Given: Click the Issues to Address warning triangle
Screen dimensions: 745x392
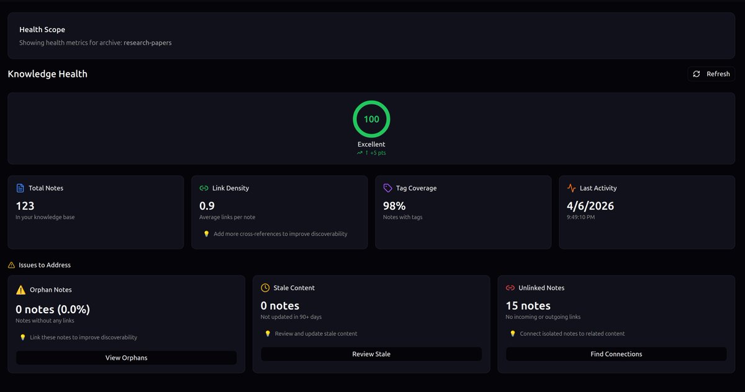Looking at the screenshot, I should (x=11, y=265).
